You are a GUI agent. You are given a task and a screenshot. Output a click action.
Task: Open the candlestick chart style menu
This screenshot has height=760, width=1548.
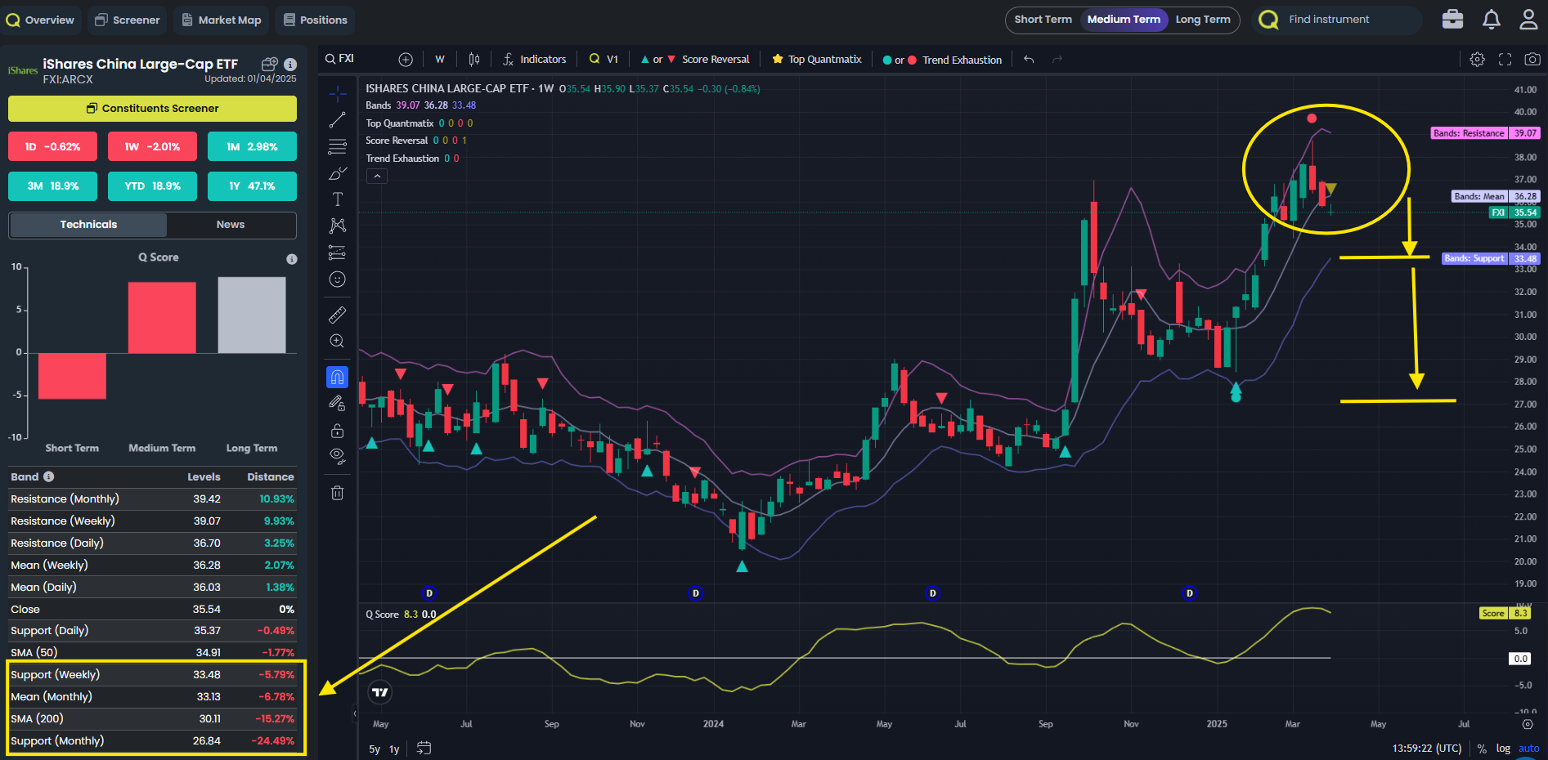(474, 60)
